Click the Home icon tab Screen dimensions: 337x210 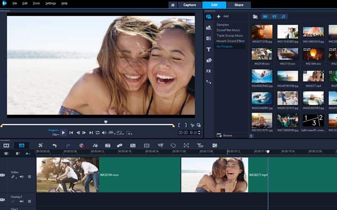point(173,5)
